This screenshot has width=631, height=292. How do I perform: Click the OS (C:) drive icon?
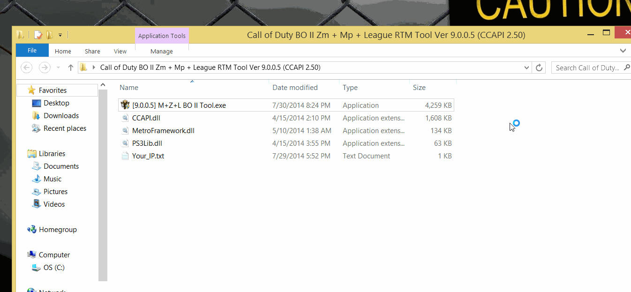point(36,268)
